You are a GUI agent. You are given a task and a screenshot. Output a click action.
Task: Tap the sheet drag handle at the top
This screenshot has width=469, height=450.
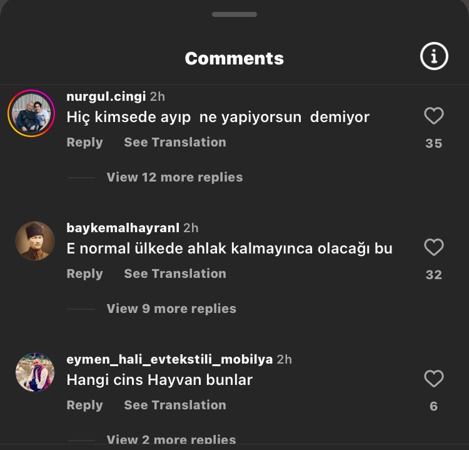(234, 14)
